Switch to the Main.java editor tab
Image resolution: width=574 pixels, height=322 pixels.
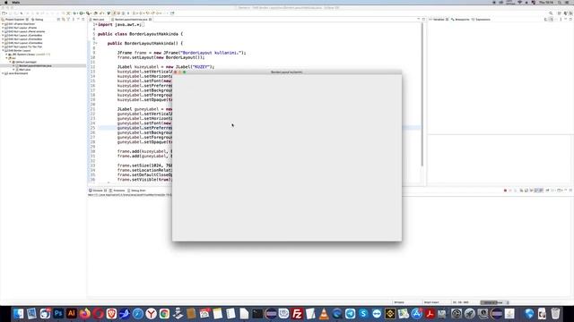tap(99, 20)
